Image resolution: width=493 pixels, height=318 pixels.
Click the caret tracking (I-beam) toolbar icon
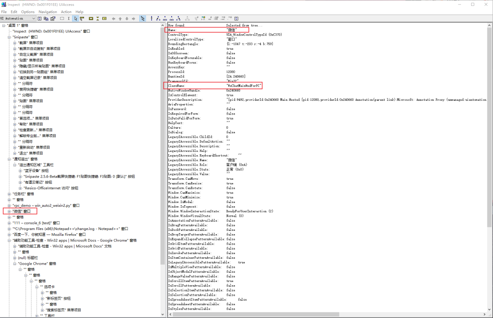(x=69, y=18)
